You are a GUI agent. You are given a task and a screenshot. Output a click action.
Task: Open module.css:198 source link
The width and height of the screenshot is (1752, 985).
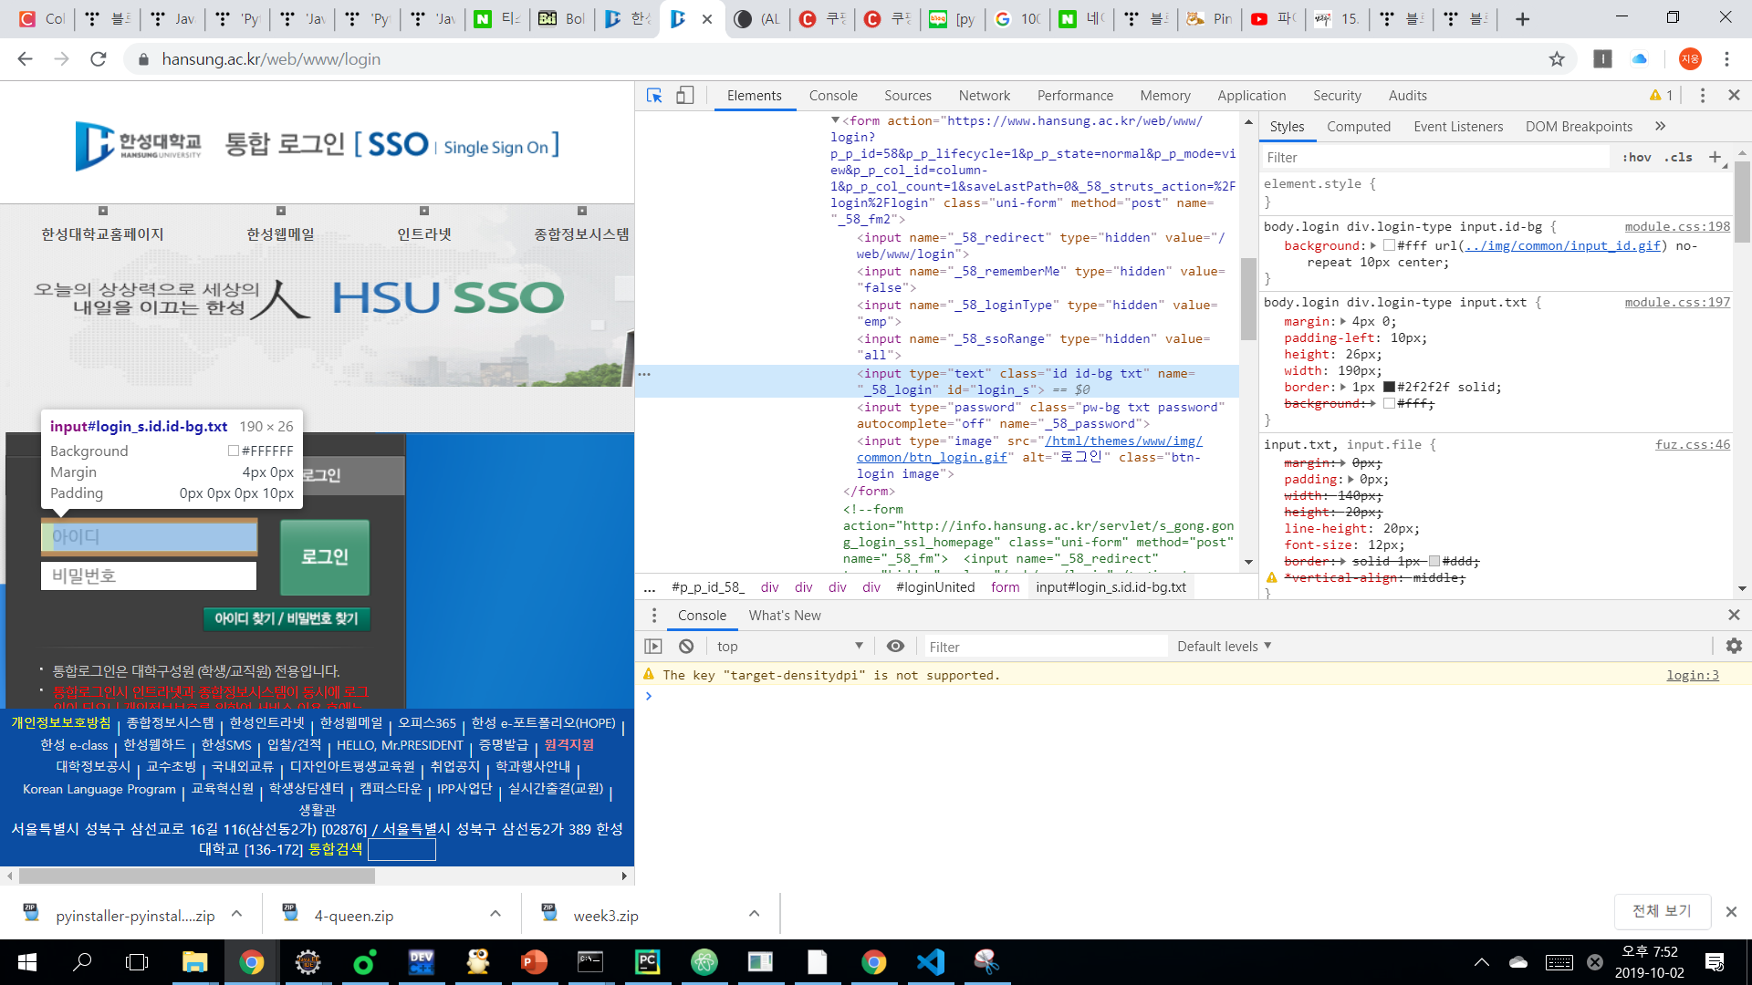pos(1677,227)
